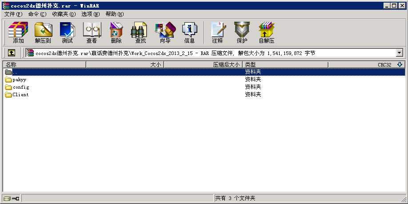
Task: Click the archive path address field
Action: point(214,53)
